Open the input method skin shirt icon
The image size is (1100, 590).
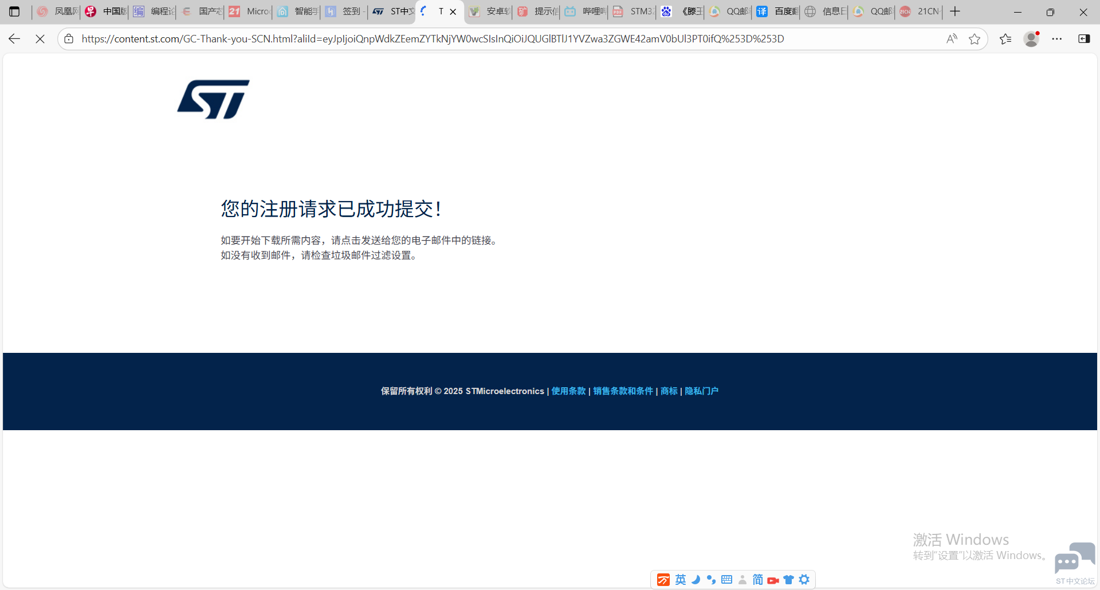pyautogui.click(x=789, y=580)
